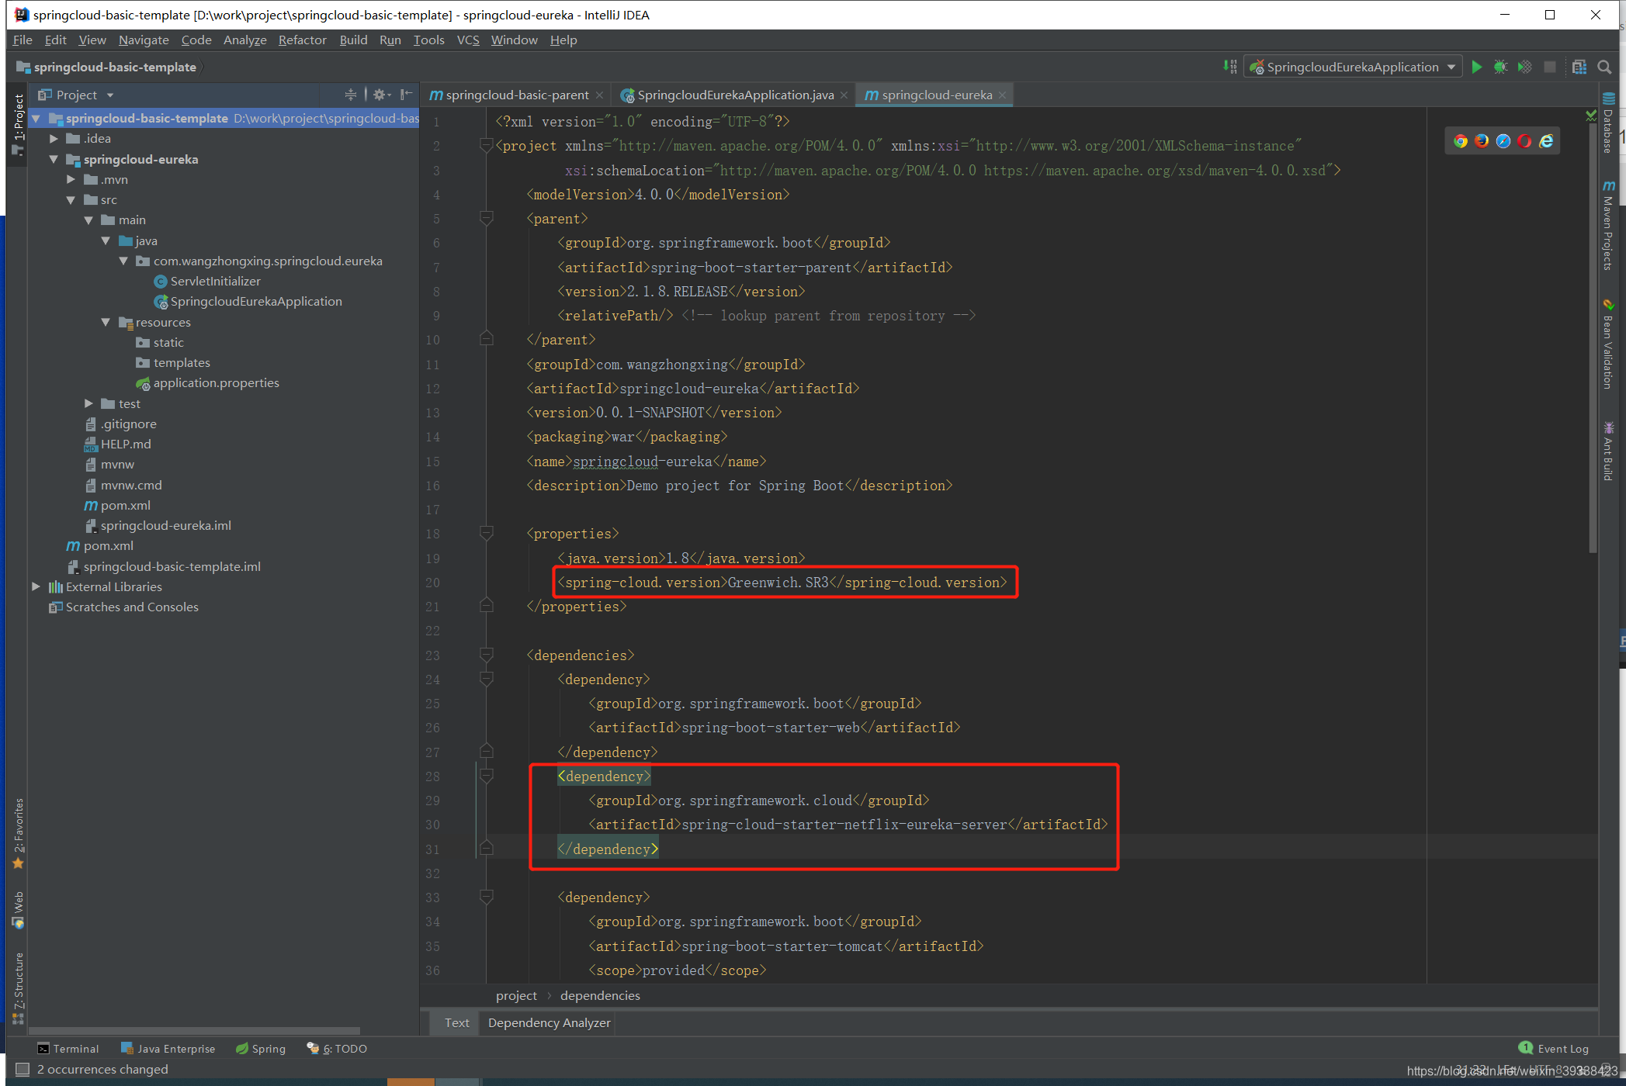Screen dimensions: 1626x1086
Task: Click the Project panel horizontal scrollbar
Action: tap(194, 1031)
